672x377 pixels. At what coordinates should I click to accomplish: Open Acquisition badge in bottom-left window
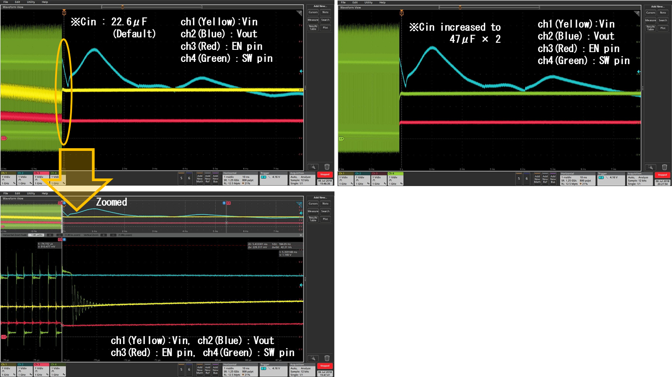[302, 370]
